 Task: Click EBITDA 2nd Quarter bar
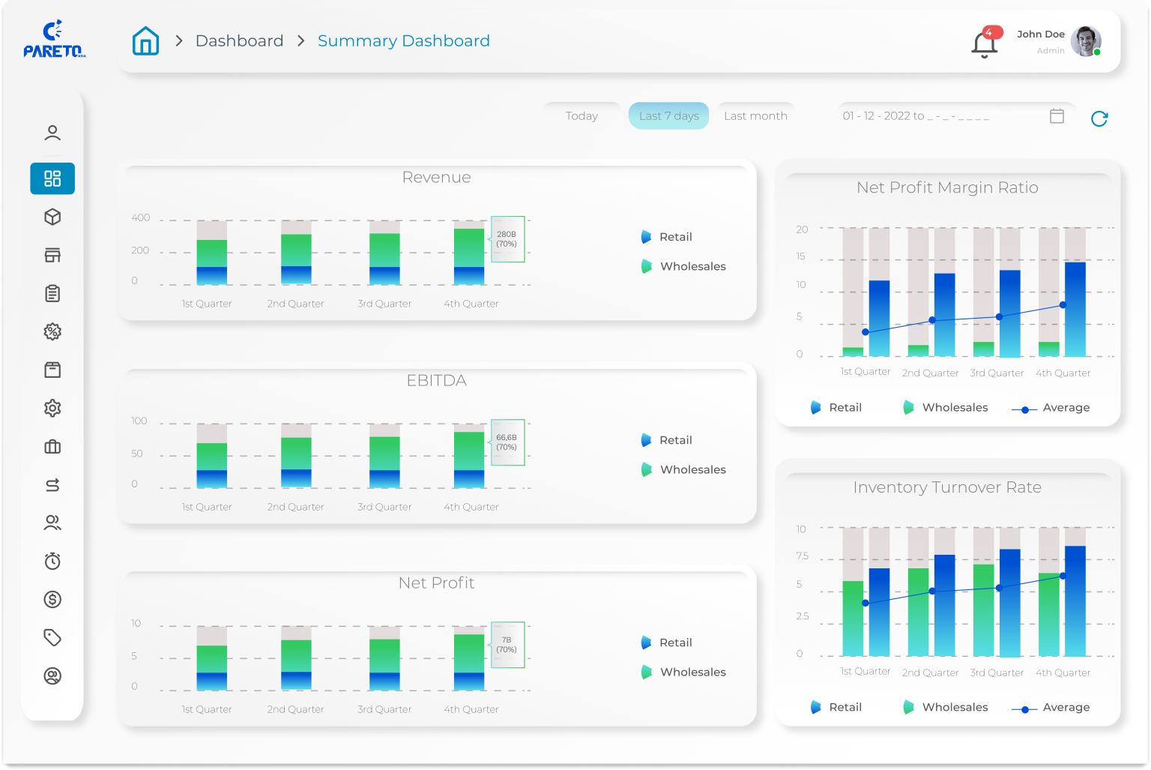pos(296,456)
